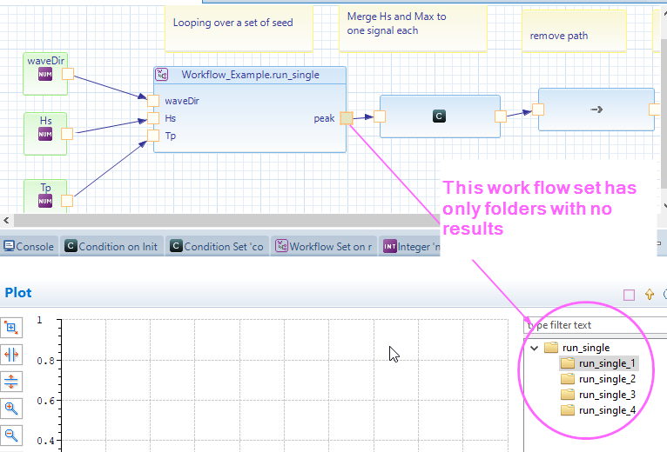Click the pink square icon in Plot header
The width and height of the screenshot is (667, 452).
630,295
